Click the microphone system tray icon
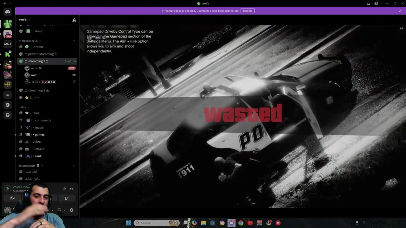The width and height of the screenshot is (406, 228). coord(364,223)
